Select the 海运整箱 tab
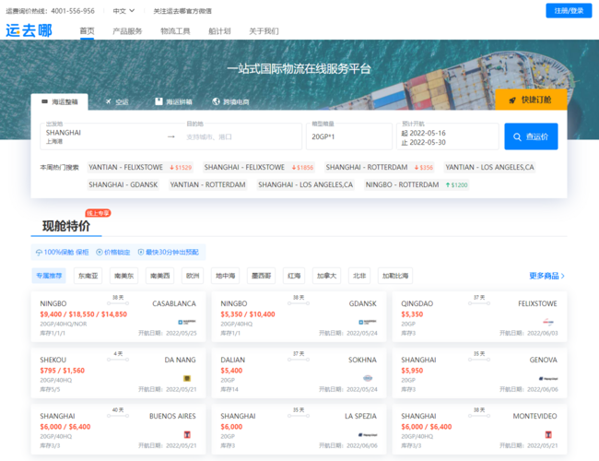 (x=60, y=101)
